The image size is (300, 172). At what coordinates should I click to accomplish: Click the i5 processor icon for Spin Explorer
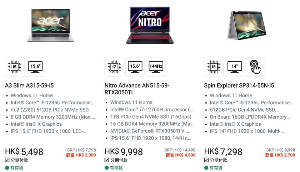(x=214, y=67)
